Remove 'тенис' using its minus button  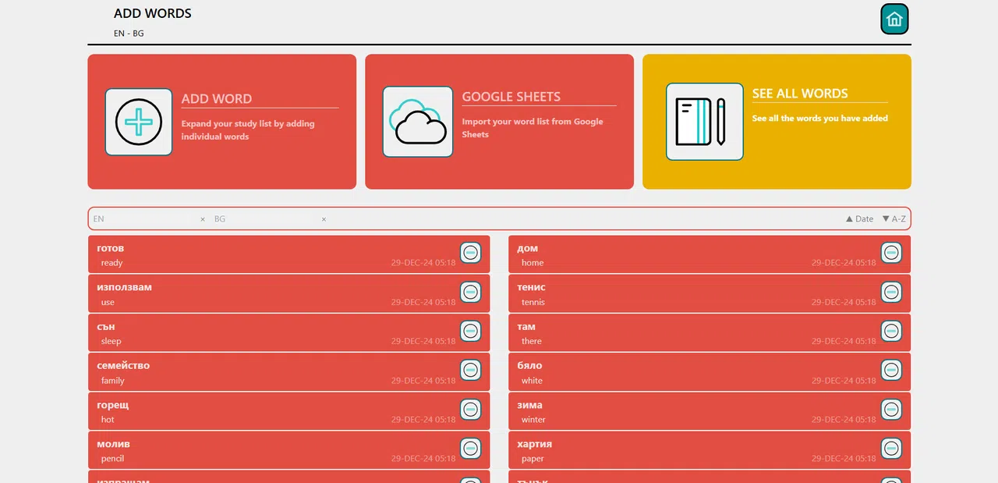[x=891, y=292]
